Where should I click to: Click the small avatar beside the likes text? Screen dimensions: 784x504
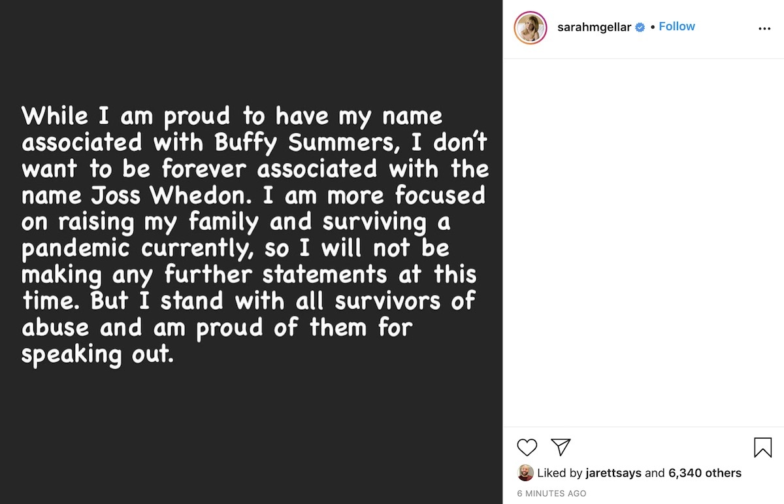point(525,473)
